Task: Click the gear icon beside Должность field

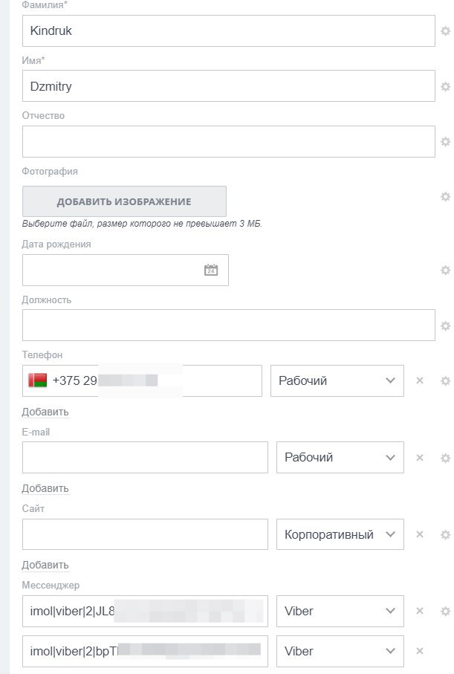Action: point(445,325)
